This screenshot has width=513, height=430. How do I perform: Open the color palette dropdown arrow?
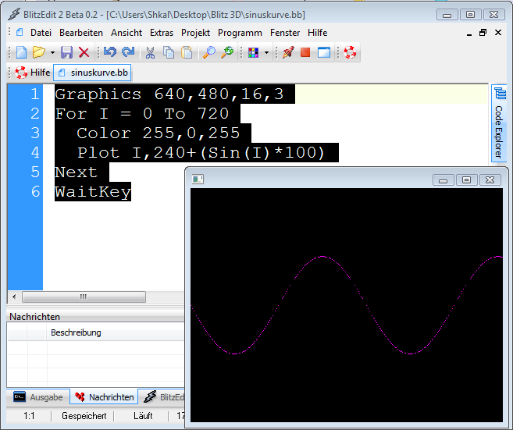point(266,52)
